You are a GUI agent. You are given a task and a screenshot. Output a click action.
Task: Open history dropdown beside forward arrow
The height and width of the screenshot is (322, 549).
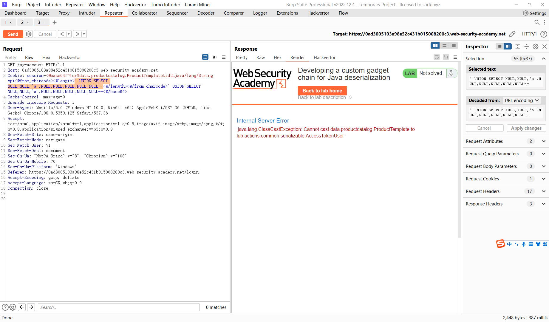[x=84, y=34]
